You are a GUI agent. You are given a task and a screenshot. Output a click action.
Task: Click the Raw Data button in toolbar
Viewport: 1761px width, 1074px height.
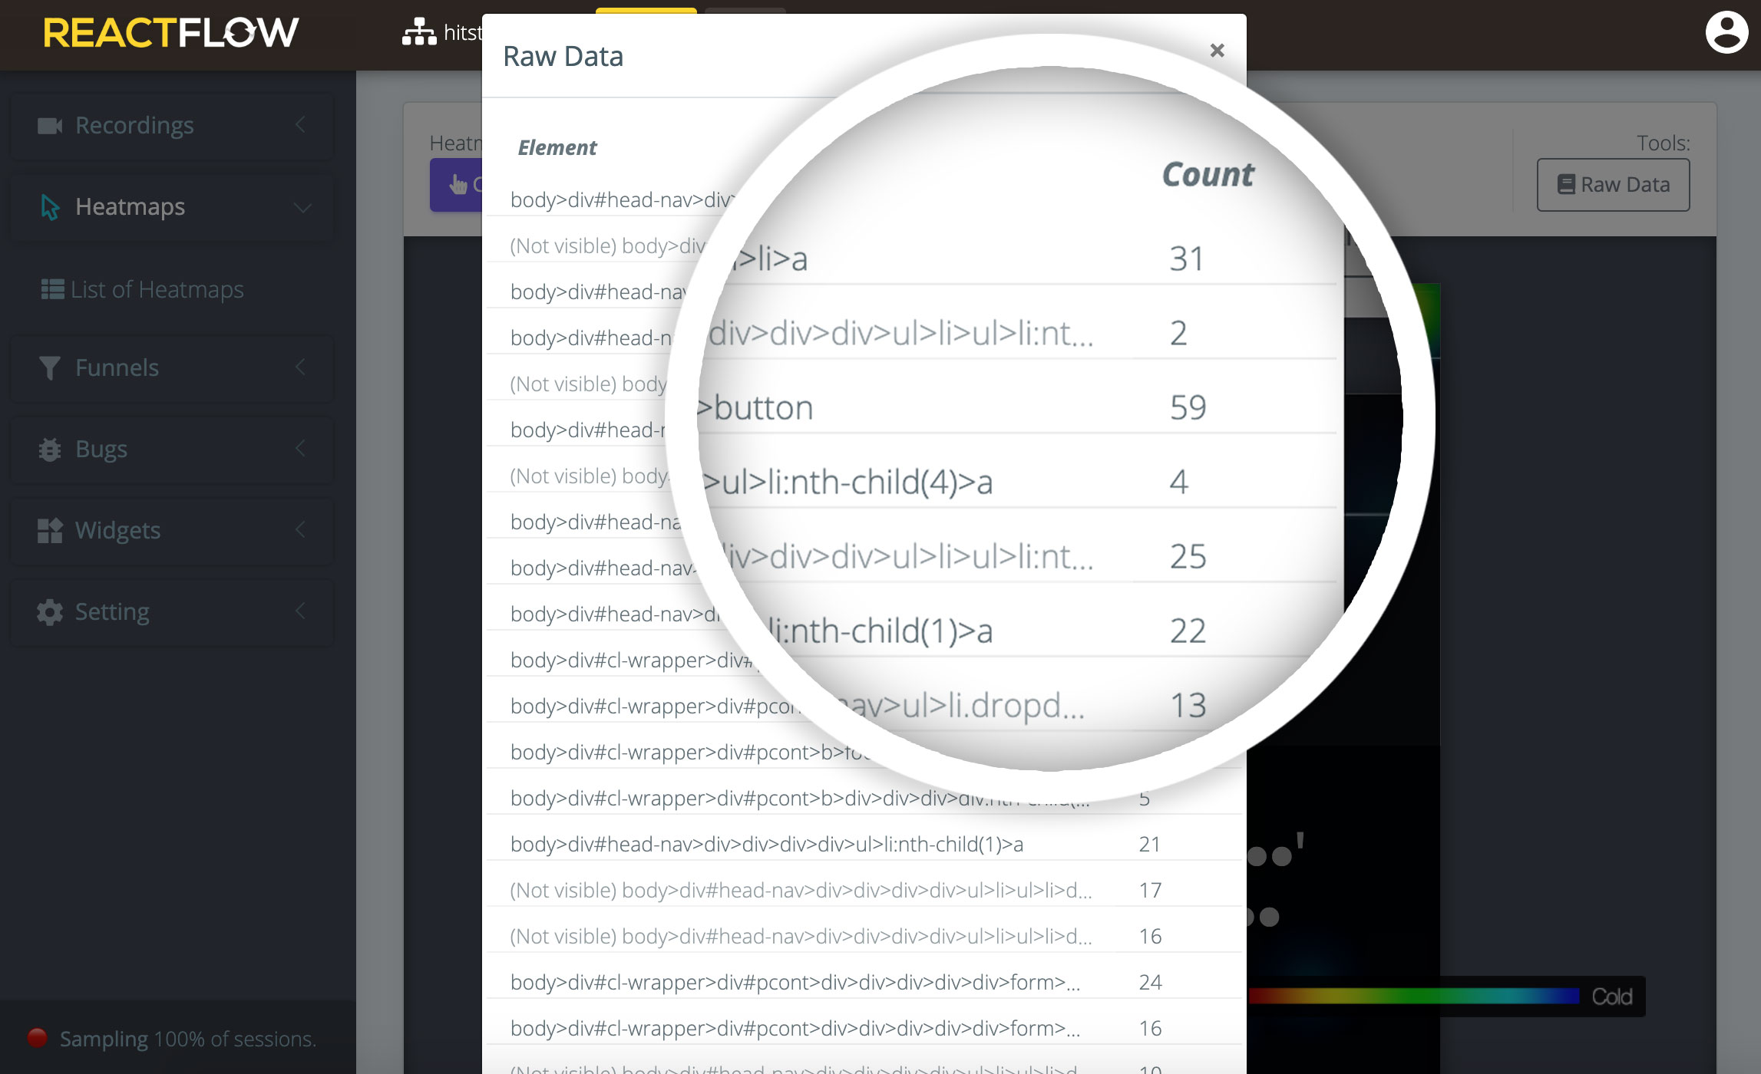tap(1614, 185)
